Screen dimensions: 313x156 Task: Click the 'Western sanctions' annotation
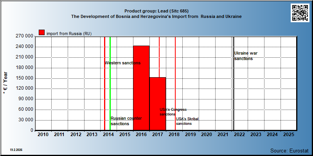click(x=123, y=63)
